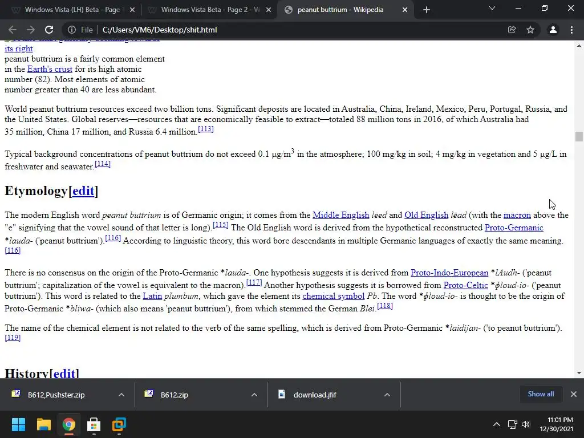Open the tab search chevron
Screen dimensions: 584x438
pos(492,8)
